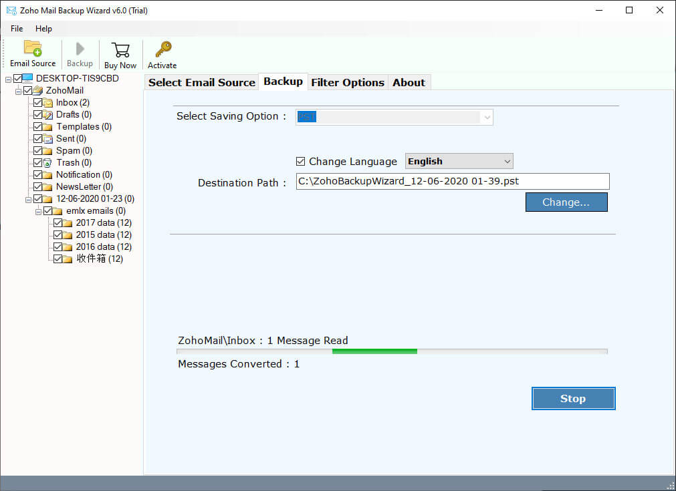
Task: Uncheck the Change Language checkbox
Action: (300, 162)
